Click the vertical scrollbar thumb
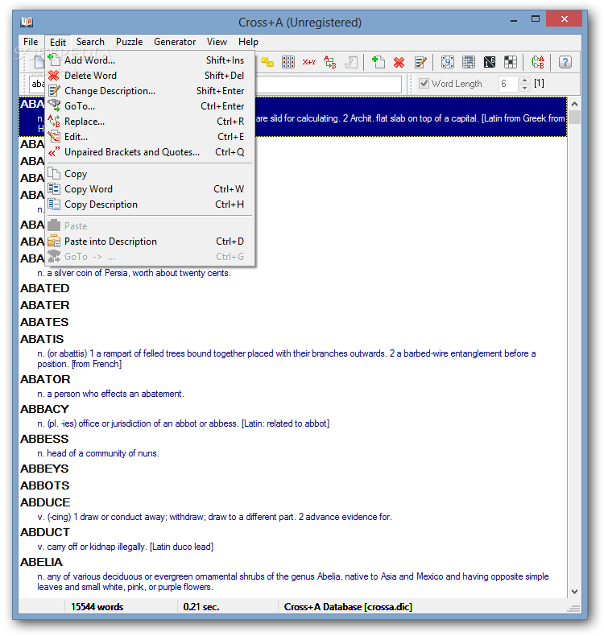604x636 pixels. (574, 118)
